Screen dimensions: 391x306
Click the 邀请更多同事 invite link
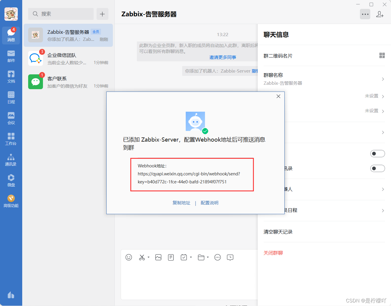coord(223,57)
